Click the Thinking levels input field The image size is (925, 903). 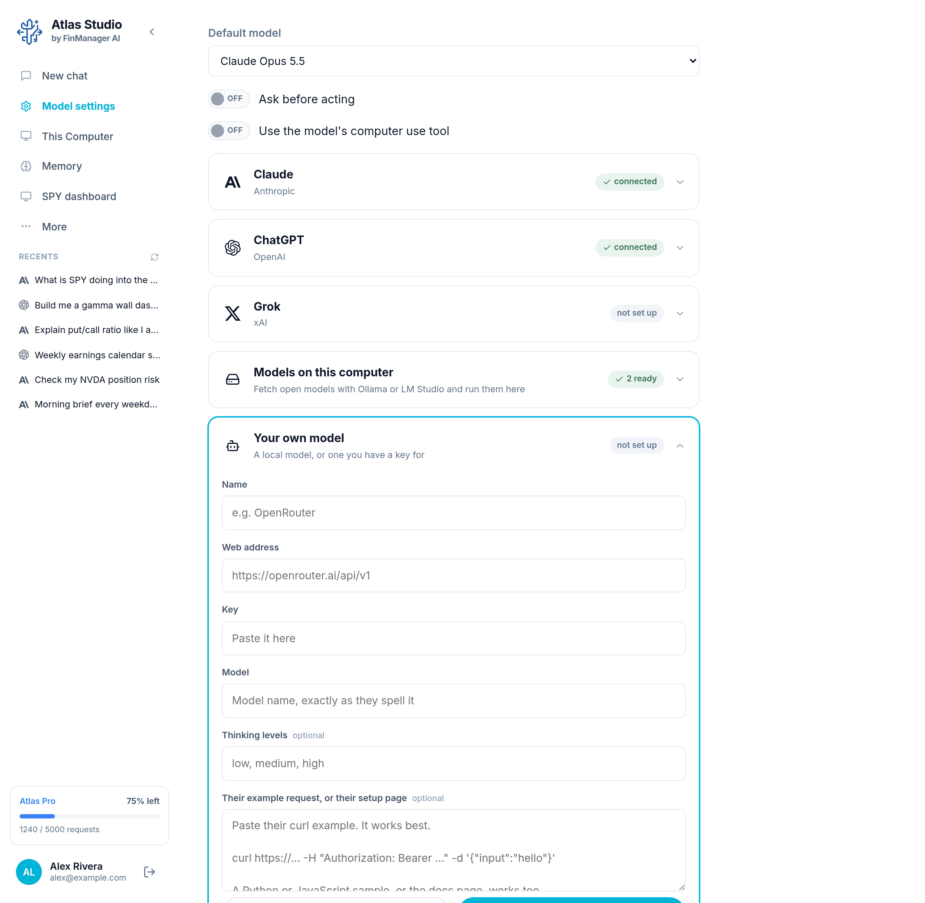click(x=453, y=764)
